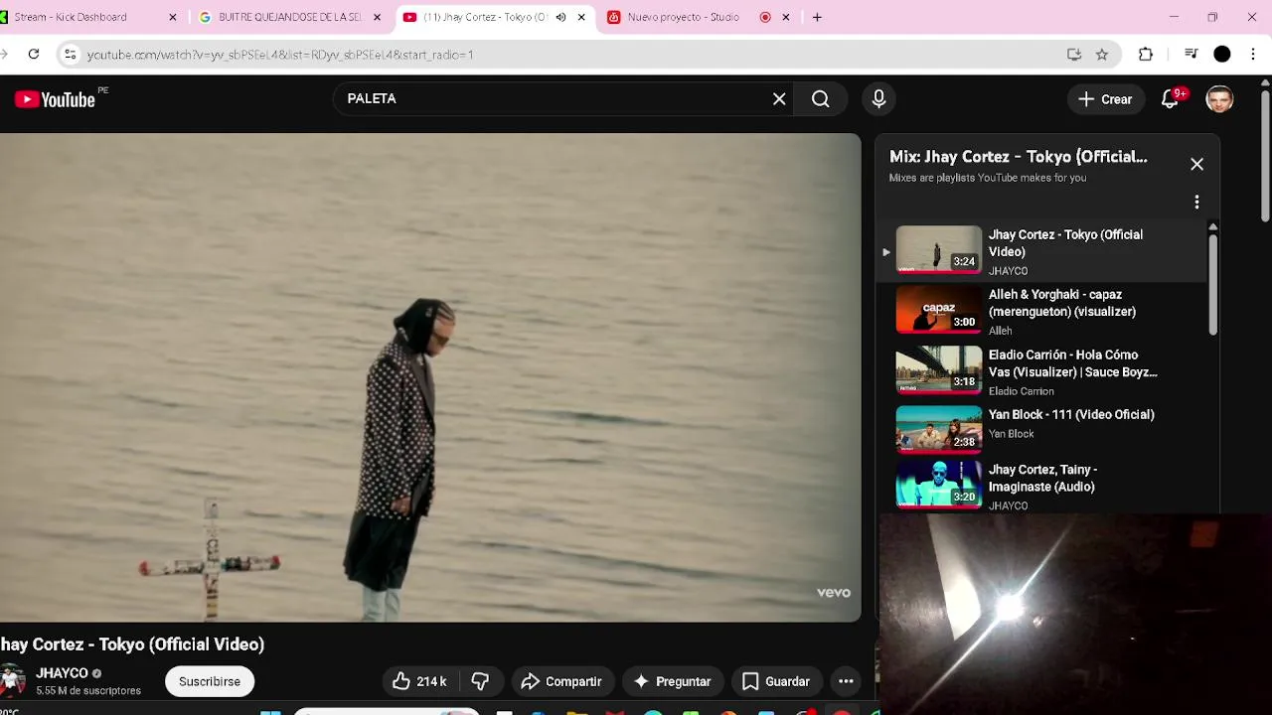Run search with the magnifier button

[x=821, y=99]
